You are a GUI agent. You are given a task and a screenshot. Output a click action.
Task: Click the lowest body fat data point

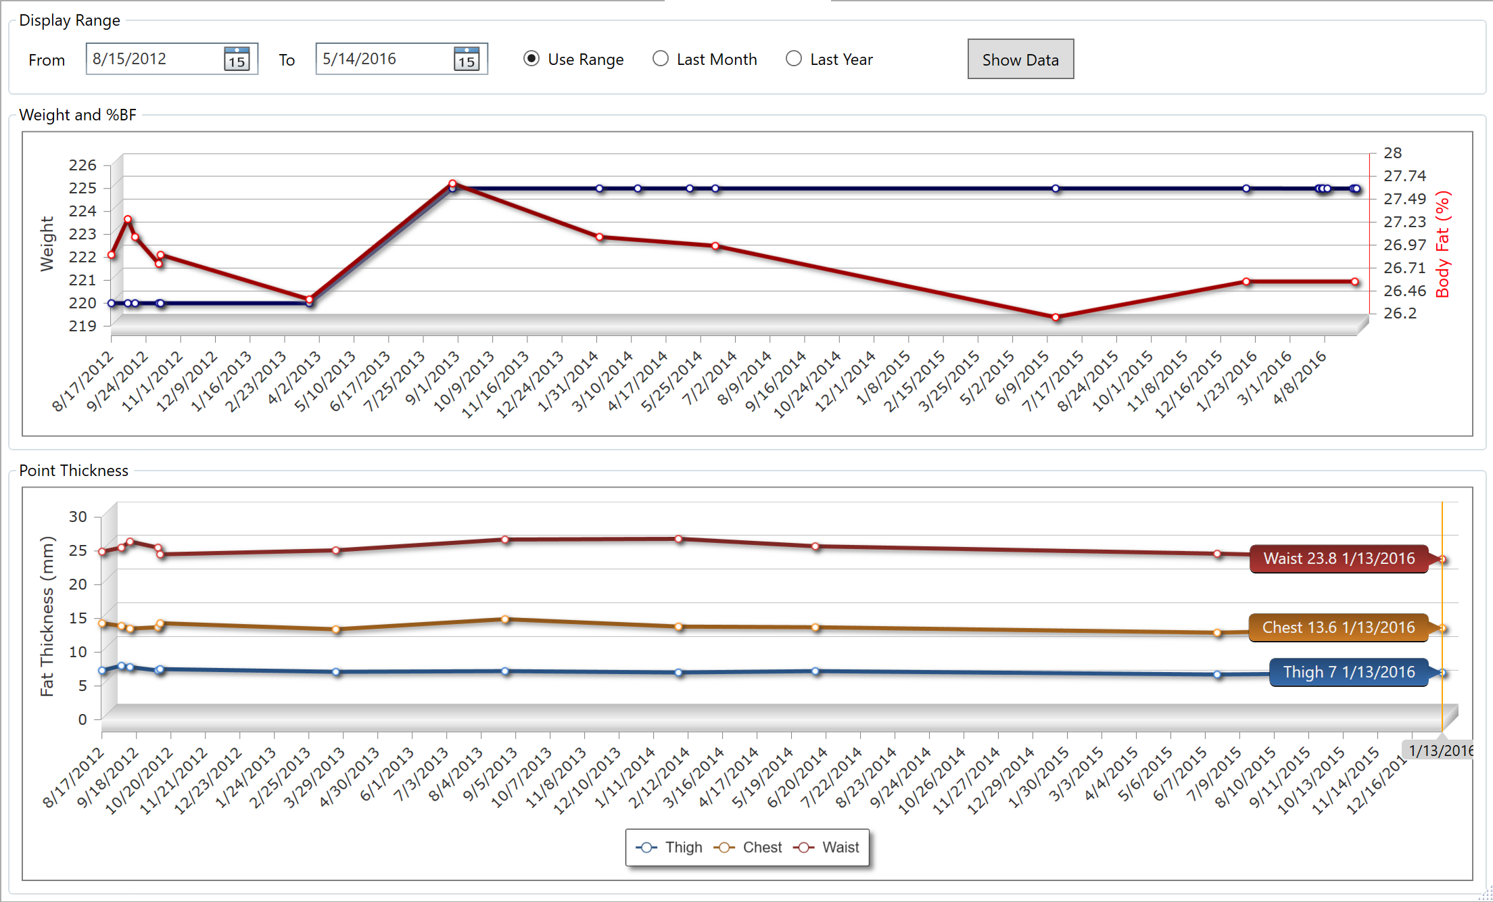click(x=1056, y=317)
